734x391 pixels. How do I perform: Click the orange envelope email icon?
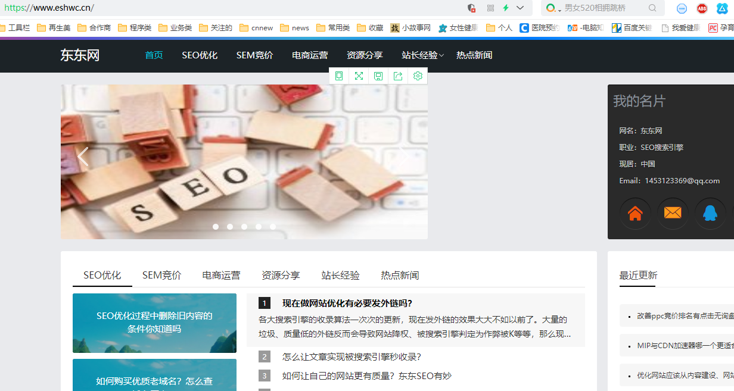pos(673,214)
